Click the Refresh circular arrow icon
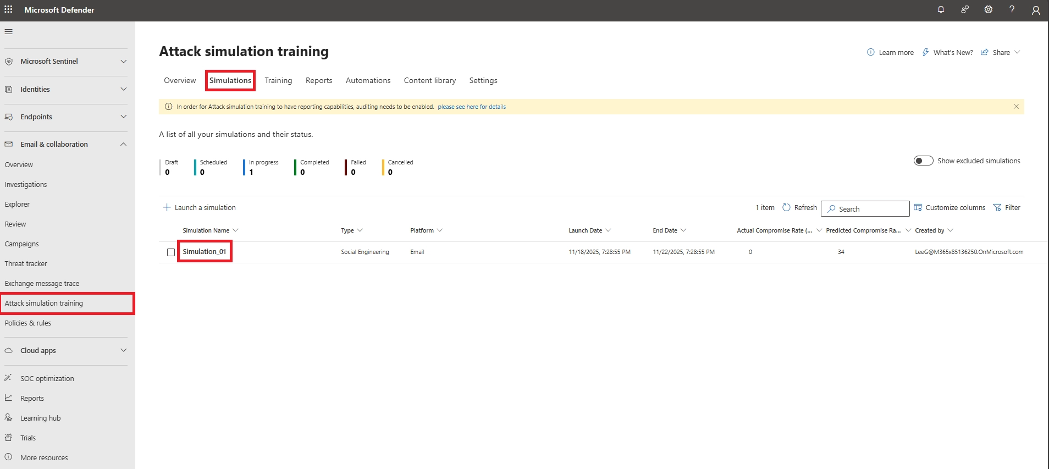Screen dimensions: 1049x469 786,207
